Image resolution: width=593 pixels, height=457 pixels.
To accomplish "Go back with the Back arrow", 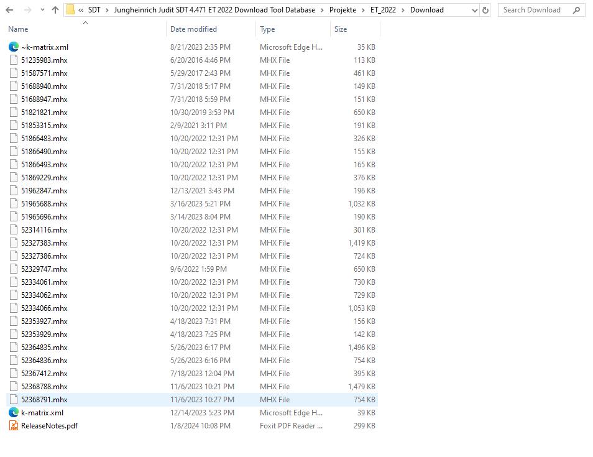I will [9, 10].
